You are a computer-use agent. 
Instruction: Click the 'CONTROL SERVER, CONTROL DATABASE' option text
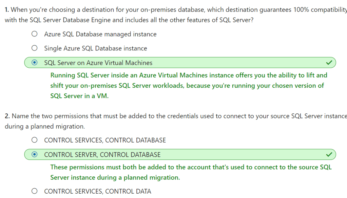[102, 154]
